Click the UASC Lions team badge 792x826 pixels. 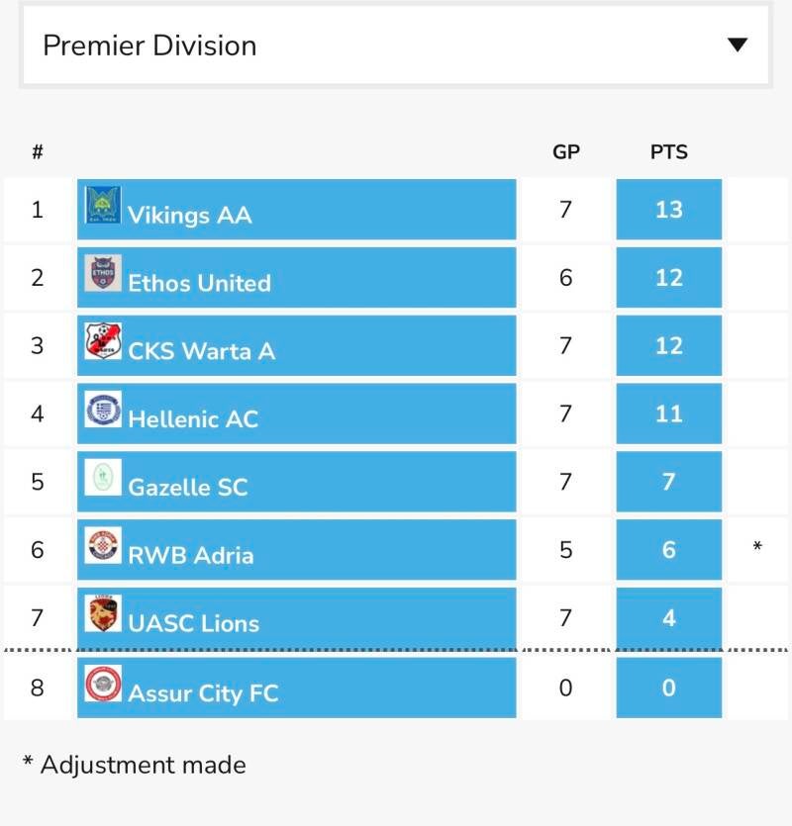point(103,613)
